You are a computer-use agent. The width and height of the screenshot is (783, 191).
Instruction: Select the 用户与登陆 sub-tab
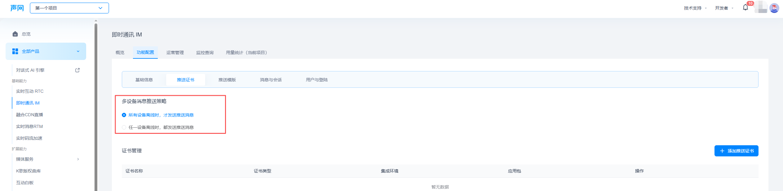tap(317, 80)
